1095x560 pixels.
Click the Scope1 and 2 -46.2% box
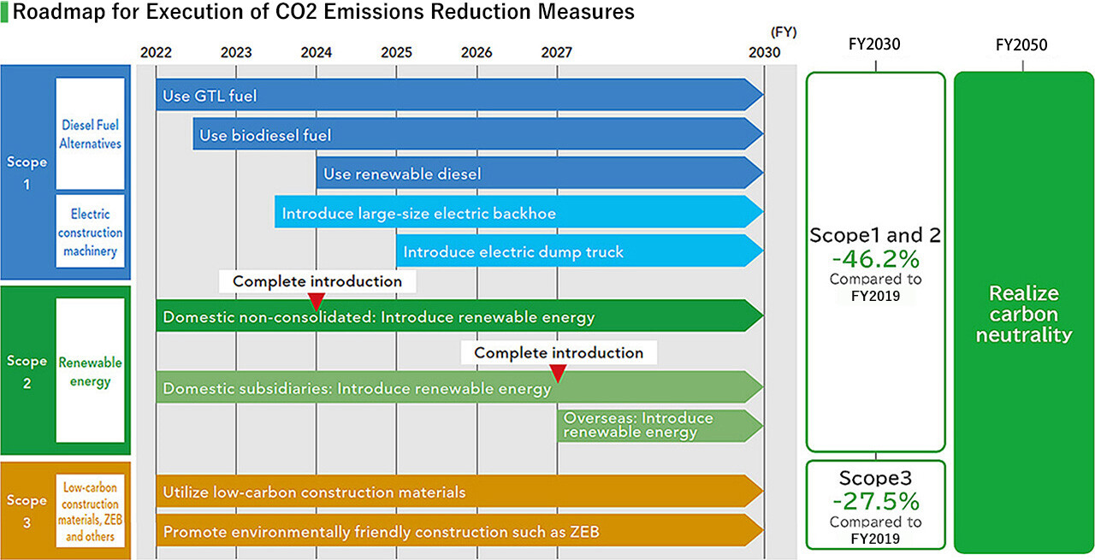(875, 262)
